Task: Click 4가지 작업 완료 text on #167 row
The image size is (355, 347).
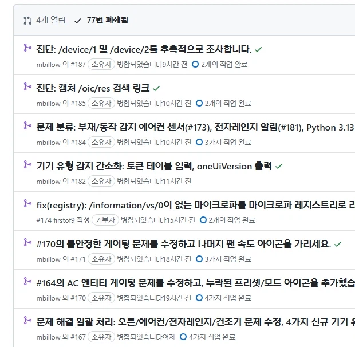Action: click(212, 337)
